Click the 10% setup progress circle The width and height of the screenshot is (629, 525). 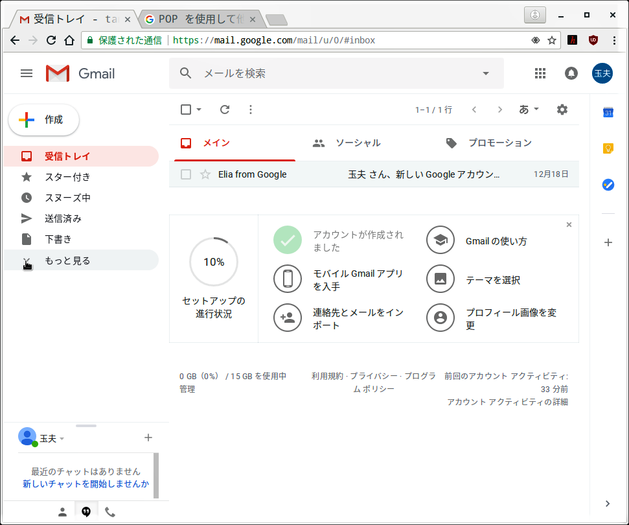coord(214,262)
